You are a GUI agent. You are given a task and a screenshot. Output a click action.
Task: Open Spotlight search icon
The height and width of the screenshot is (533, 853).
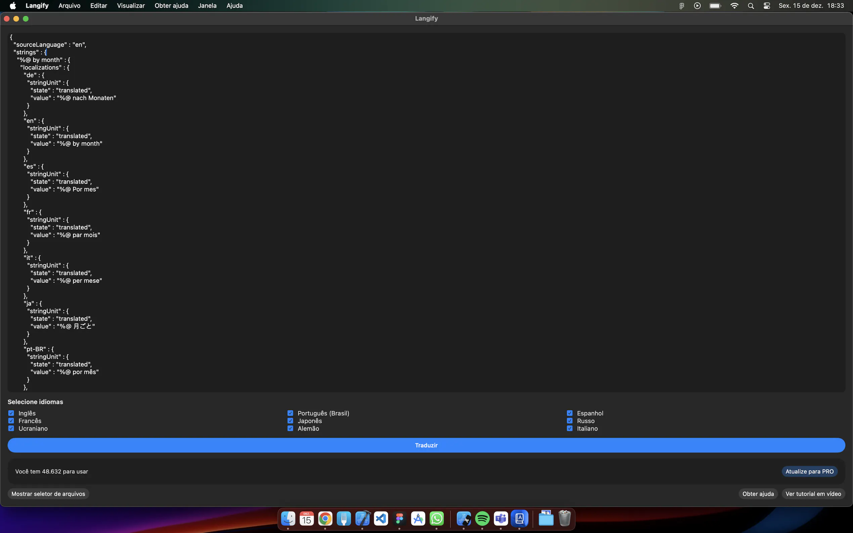pyautogui.click(x=751, y=6)
